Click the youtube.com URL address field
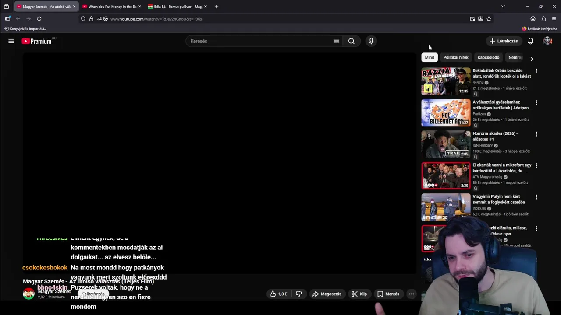The width and height of the screenshot is (561, 315). point(287,19)
